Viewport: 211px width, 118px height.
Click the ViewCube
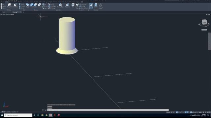204,22
